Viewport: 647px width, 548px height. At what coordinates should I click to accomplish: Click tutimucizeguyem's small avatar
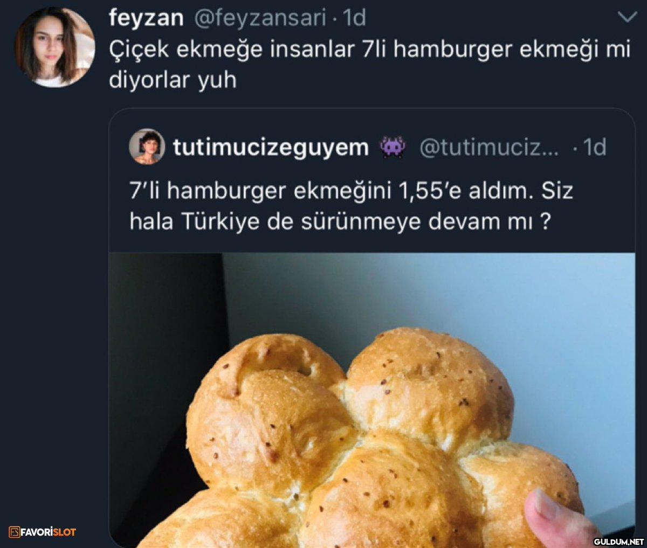pyautogui.click(x=147, y=146)
